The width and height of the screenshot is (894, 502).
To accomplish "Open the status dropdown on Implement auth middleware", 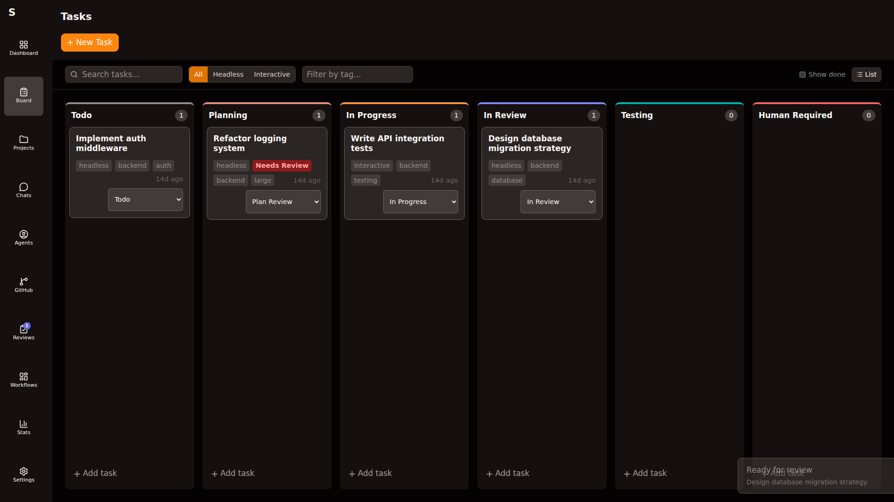I will [145, 199].
